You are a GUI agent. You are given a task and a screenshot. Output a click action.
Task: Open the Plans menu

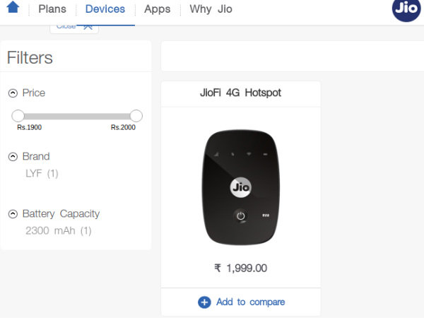point(52,10)
